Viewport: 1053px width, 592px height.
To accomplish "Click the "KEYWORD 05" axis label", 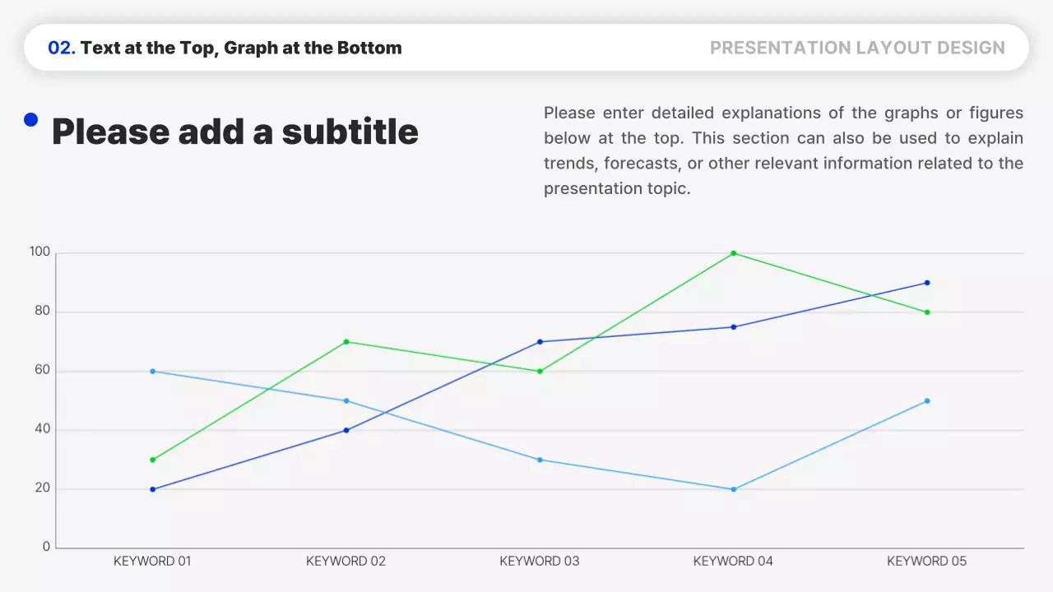I will pyautogui.click(x=926, y=562).
